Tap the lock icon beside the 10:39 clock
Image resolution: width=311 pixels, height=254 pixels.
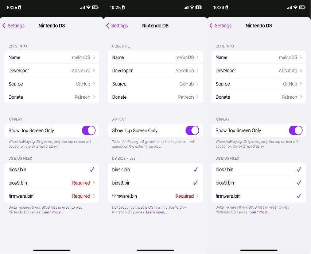pos(227,8)
